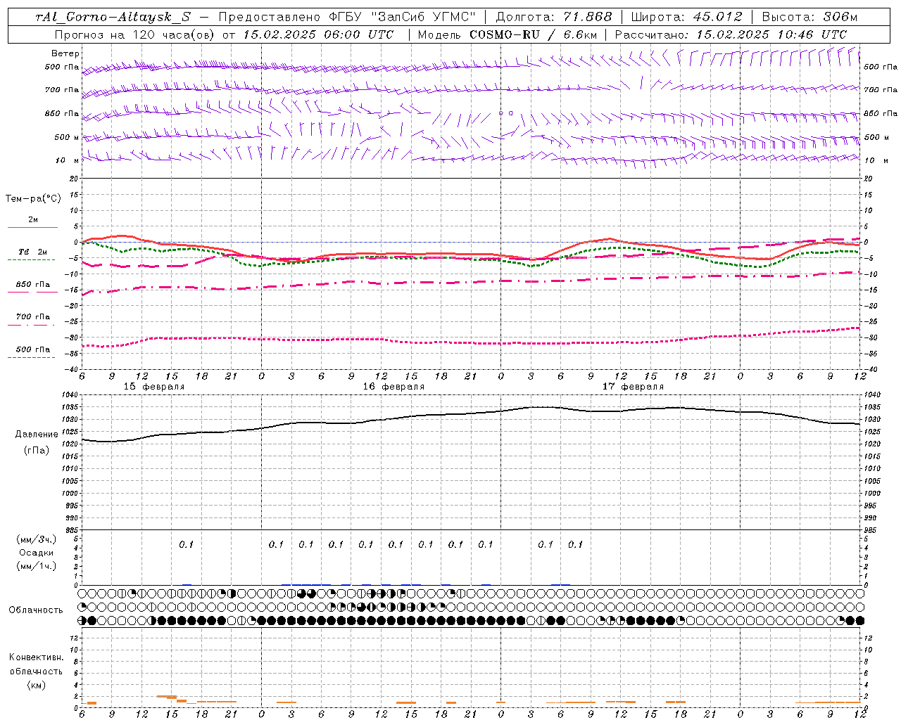The height and width of the screenshot is (720, 901).
Task: Click the (мм/3ч.) precipitation unit label
Action: (37, 540)
